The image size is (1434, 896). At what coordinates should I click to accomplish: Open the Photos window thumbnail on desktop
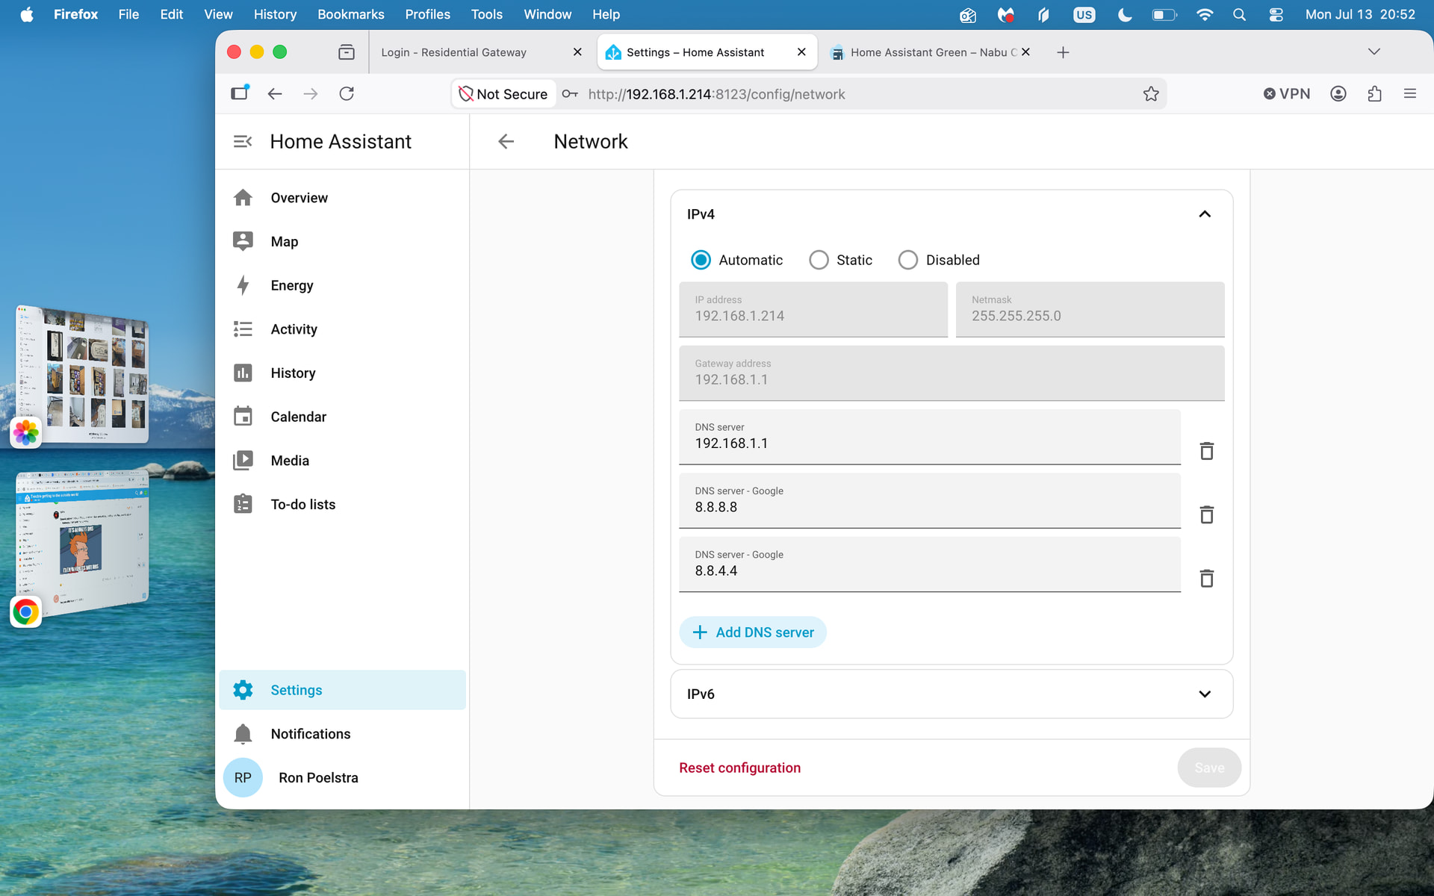[82, 374]
